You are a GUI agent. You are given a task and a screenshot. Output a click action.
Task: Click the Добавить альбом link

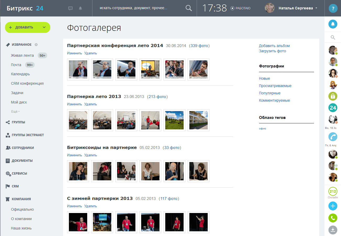pos(274,46)
